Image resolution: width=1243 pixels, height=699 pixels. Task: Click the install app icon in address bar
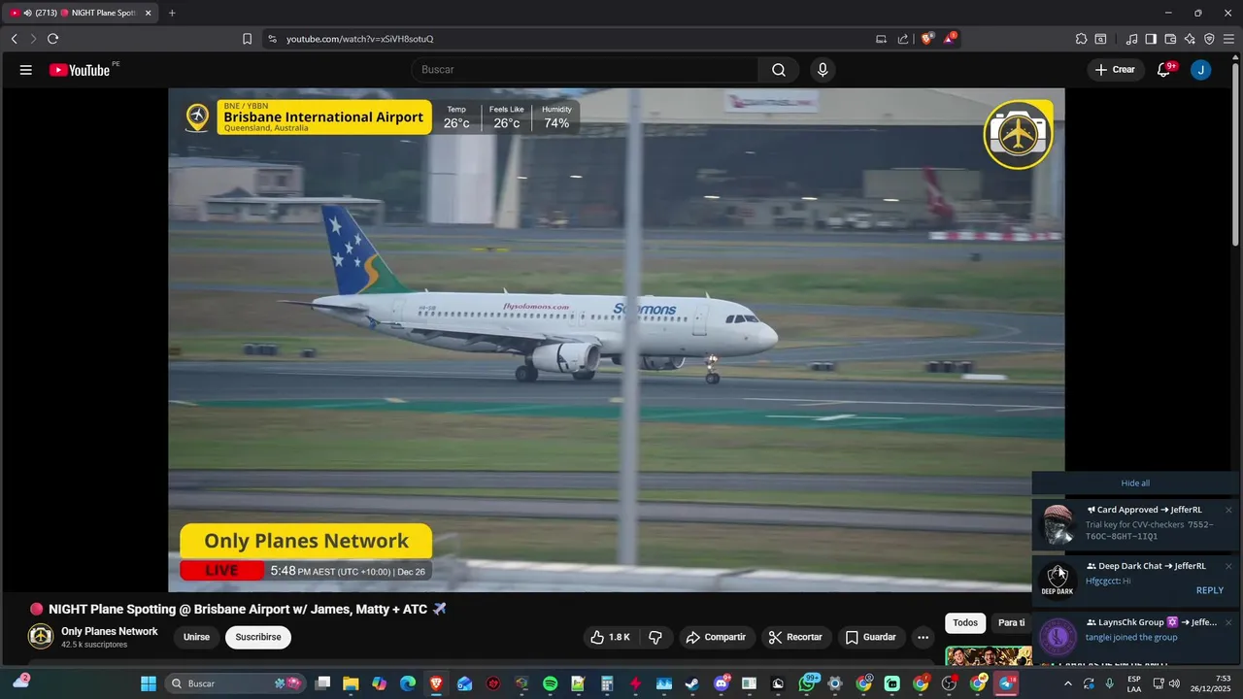tap(881, 39)
